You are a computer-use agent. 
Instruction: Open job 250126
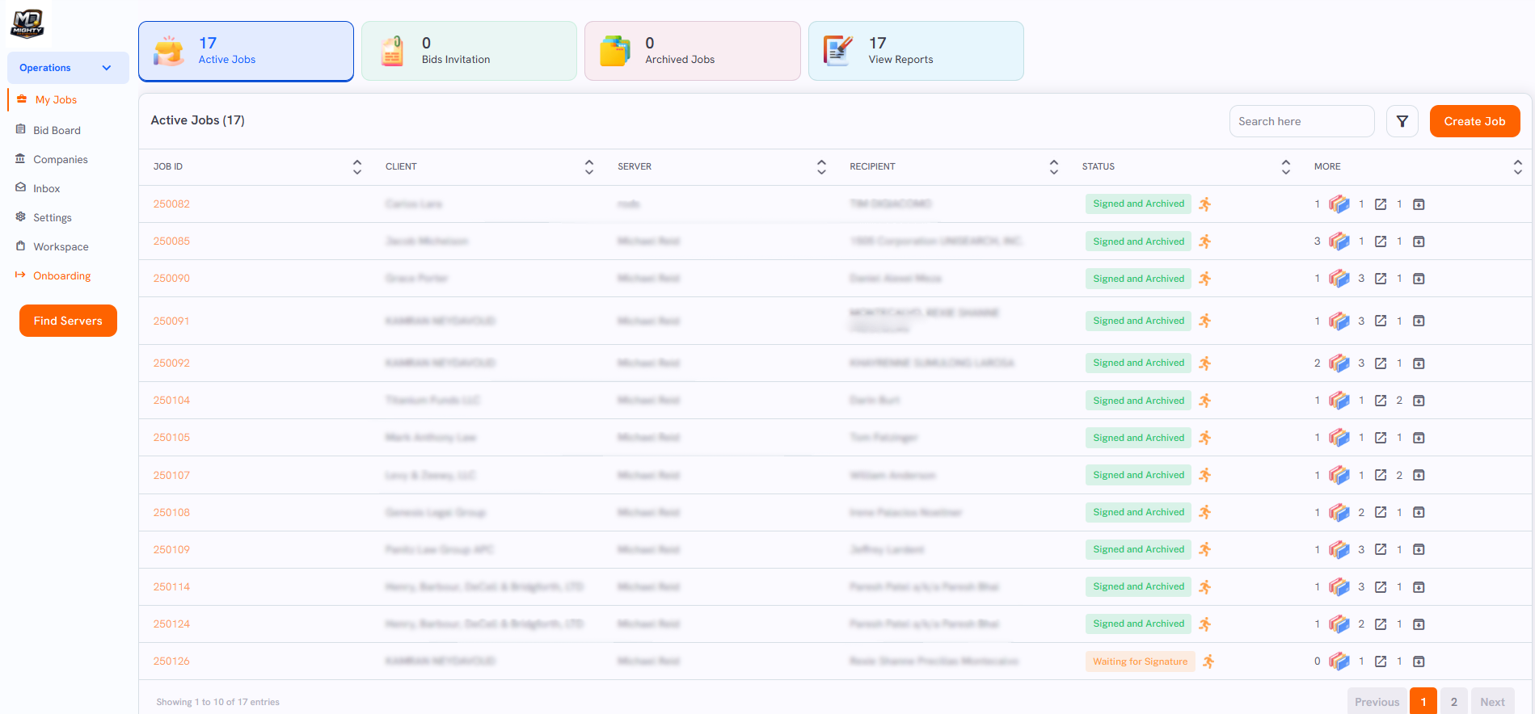(171, 661)
